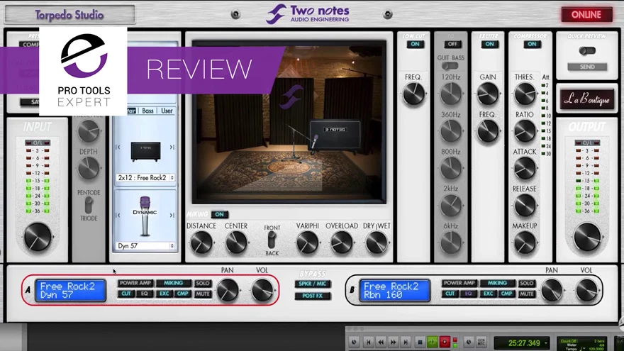Toggle channel A CUT button
This screenshot has width=624, height=351.
pos(126,294)
